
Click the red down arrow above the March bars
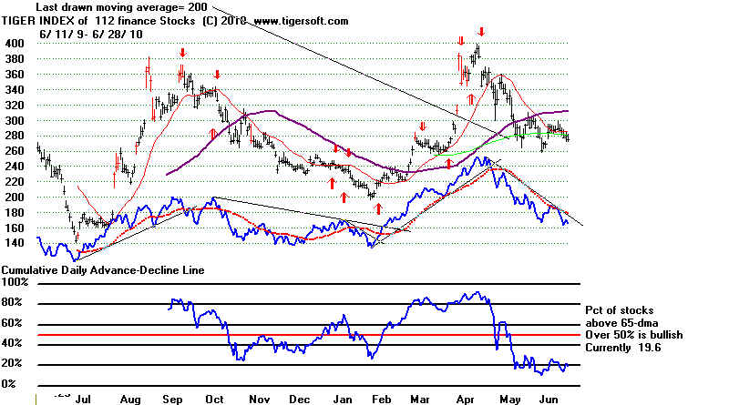[x=422, y=127]
